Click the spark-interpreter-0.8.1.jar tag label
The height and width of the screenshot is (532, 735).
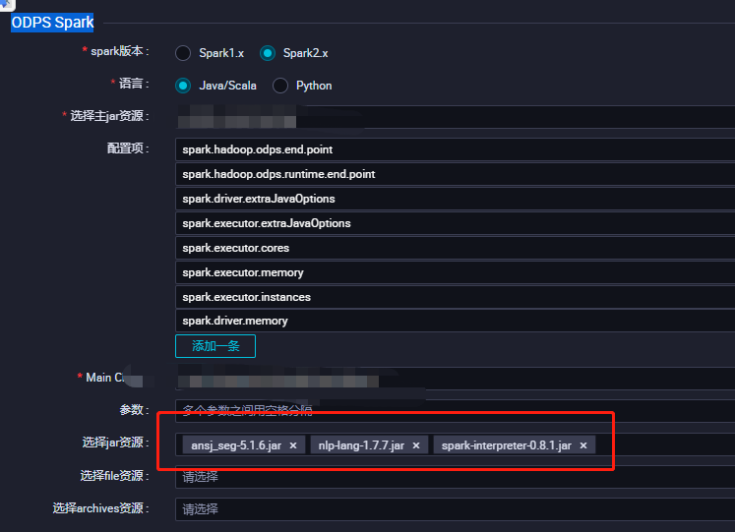[507, 445]
